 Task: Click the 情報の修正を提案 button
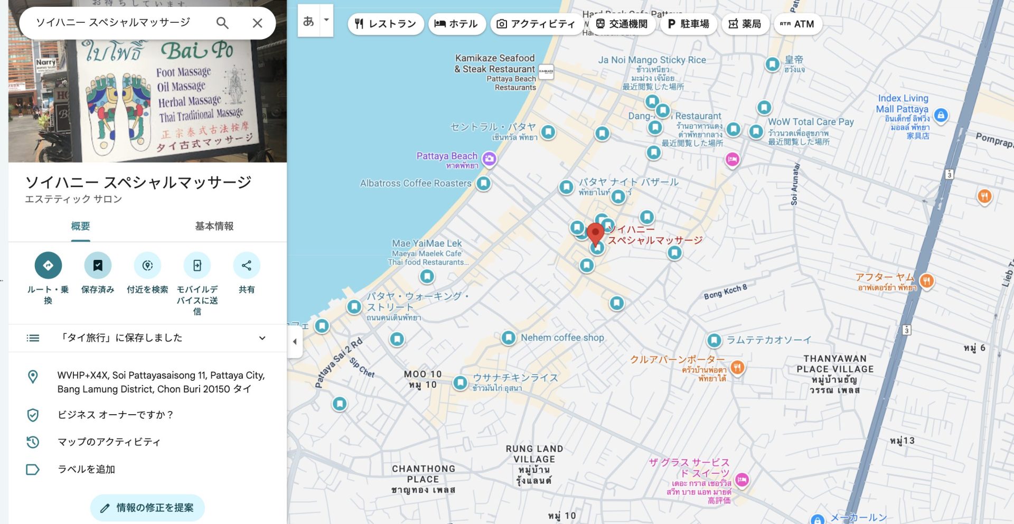(147, 508)
